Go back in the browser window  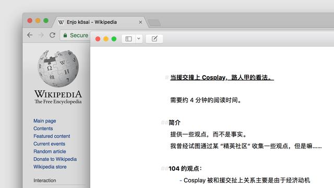[x=30, y=35]
